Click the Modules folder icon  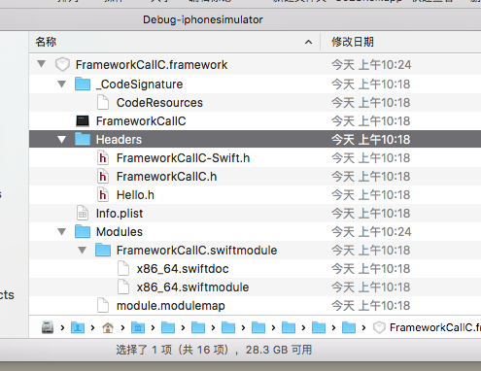click(83, 231)
